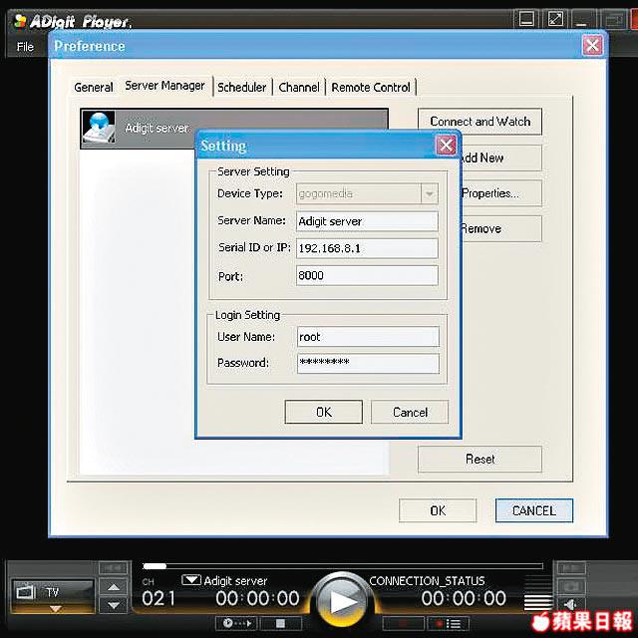Expand the Device Type dropdown arrow

point(430,193)
